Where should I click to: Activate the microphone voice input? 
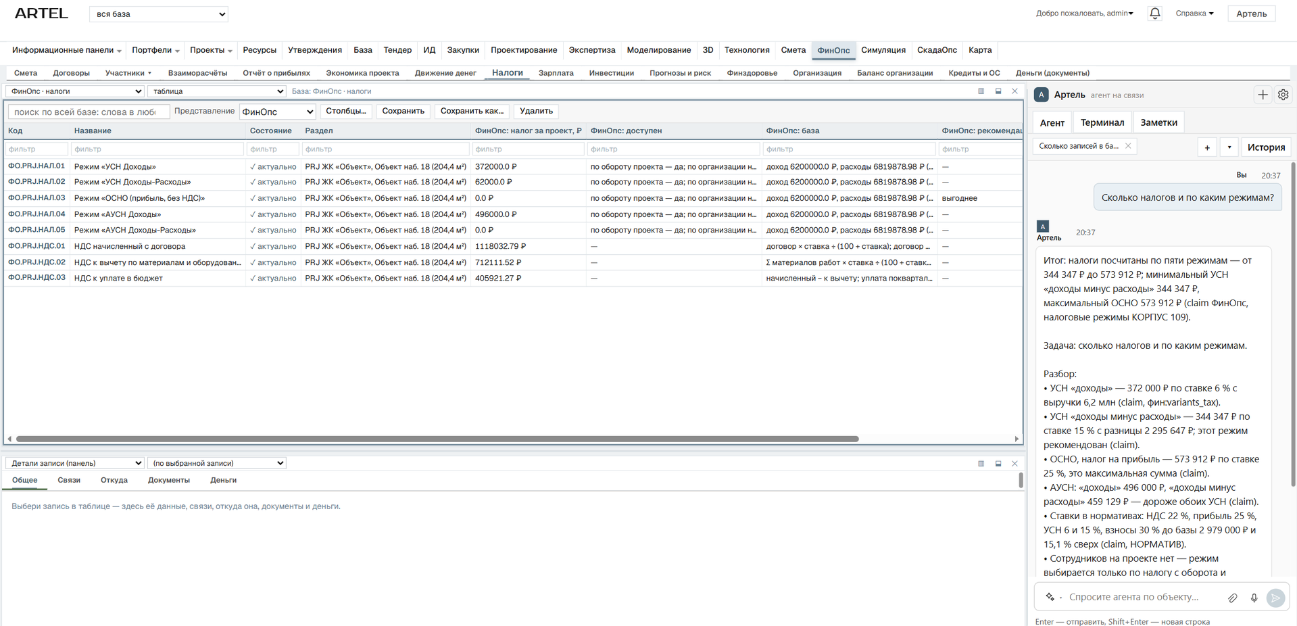click(x=1254, y=598)
